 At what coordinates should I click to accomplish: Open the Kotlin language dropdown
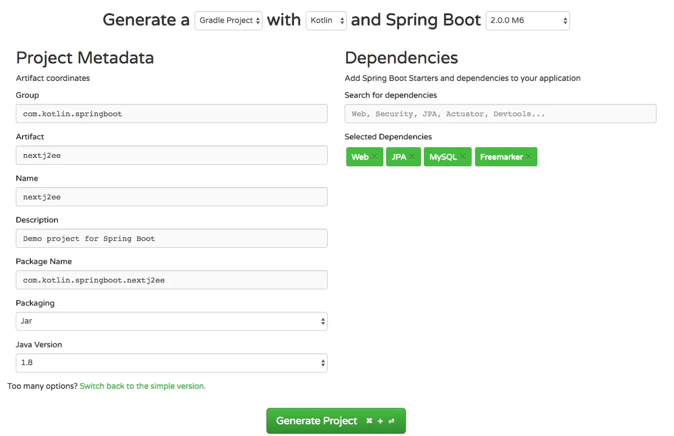click(x=326, y=21)
